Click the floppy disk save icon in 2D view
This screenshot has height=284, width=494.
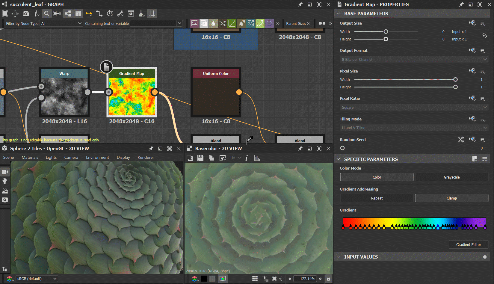point(200,158)
